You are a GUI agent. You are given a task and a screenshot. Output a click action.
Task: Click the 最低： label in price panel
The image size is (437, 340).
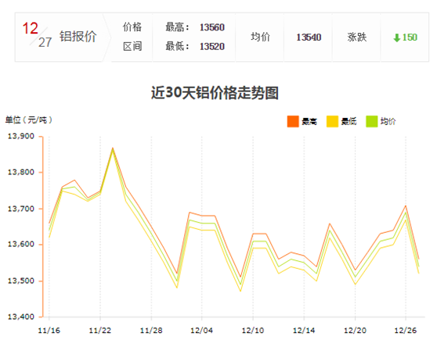click(x=178, y=46)
